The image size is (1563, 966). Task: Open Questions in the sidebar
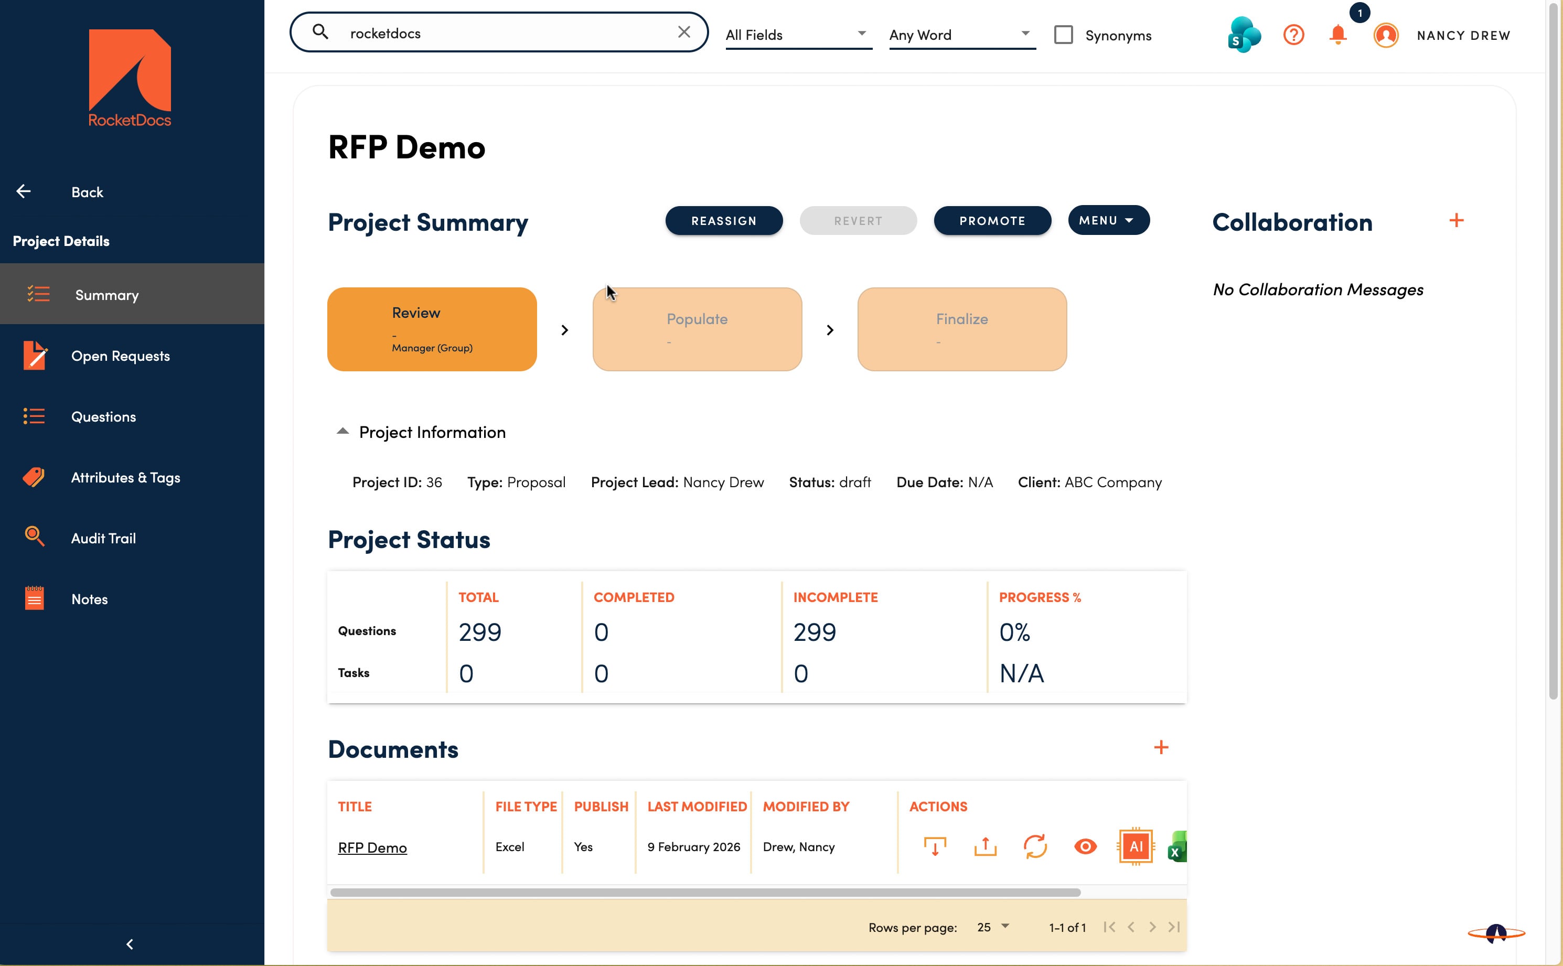tap(132, 416)
